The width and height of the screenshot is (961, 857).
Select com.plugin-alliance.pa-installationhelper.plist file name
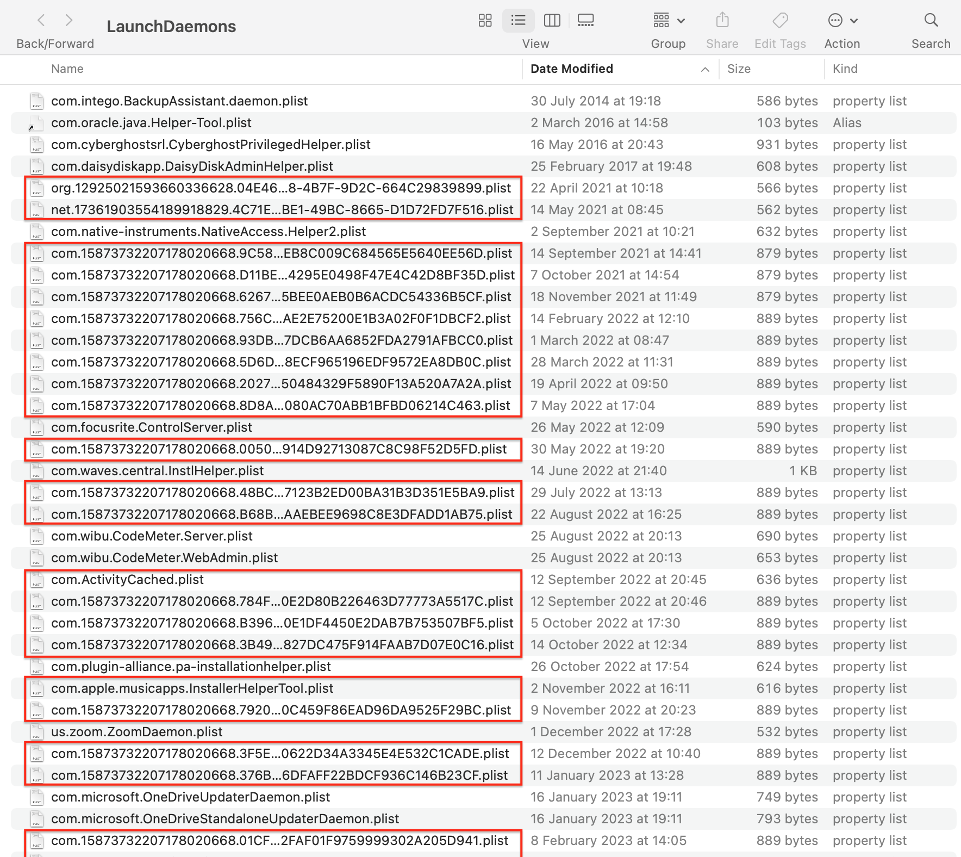pos(191,667)
